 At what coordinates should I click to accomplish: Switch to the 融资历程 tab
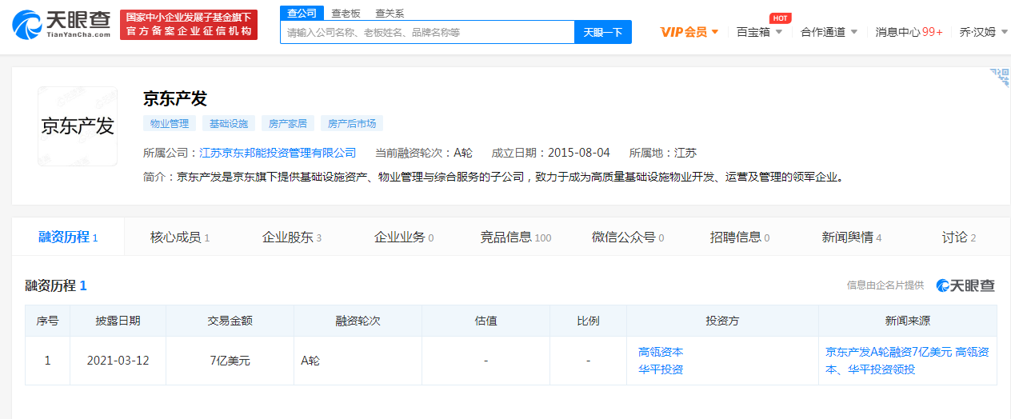(x=68, y=237)
